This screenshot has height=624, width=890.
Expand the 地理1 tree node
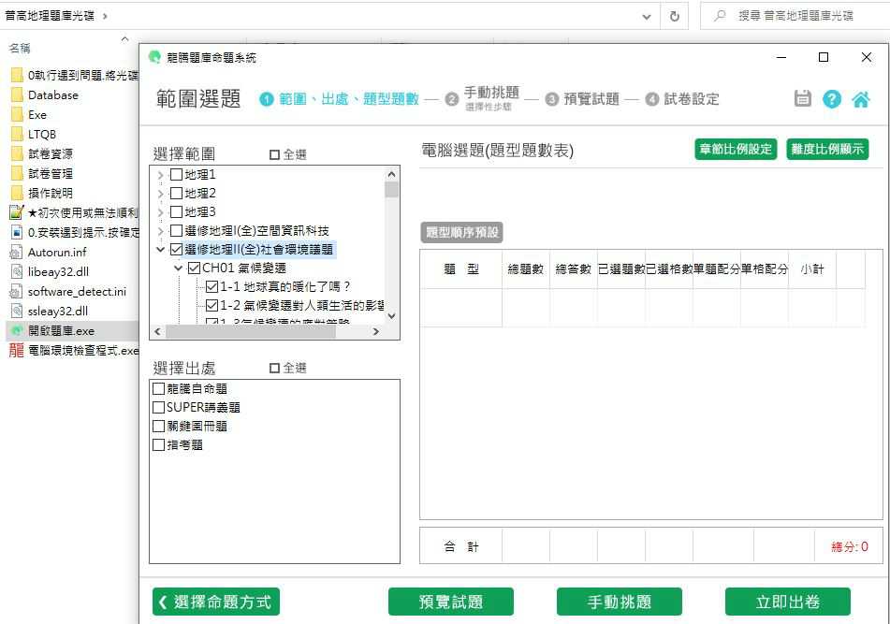pyautogui.click(x=161, y=175)
